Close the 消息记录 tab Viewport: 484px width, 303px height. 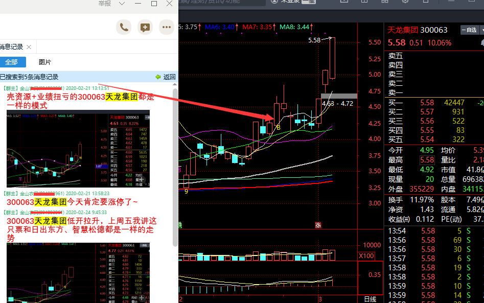tap(29, 47)
